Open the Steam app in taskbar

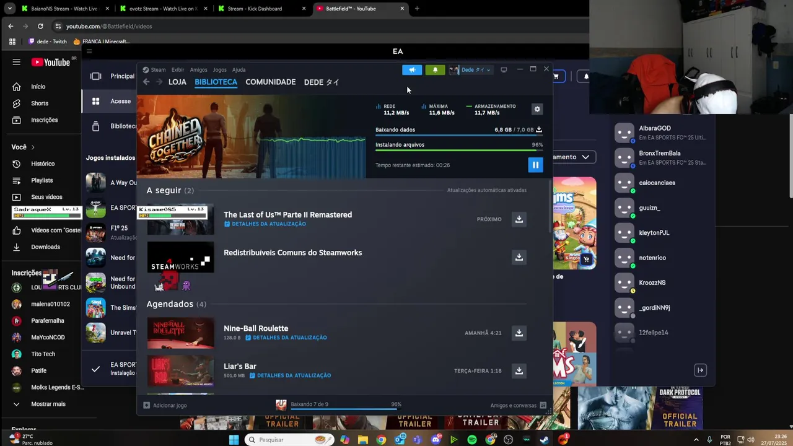click(x=544, y=440)
